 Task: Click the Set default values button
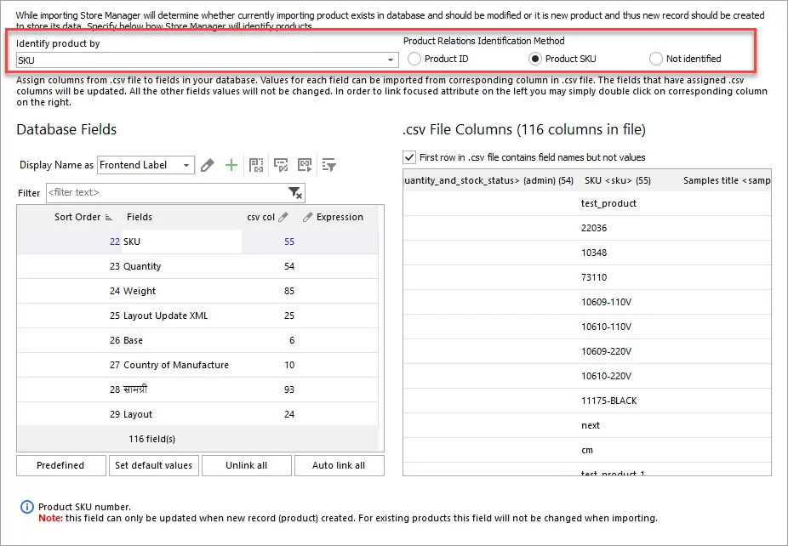pyautogui.click(x=154, y=465)
